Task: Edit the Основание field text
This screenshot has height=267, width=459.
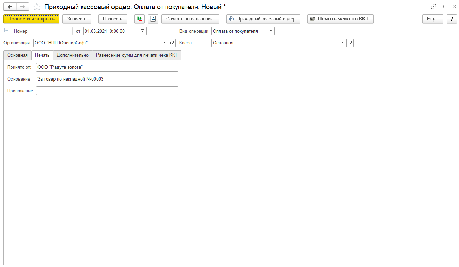Action: coord(107,79)
